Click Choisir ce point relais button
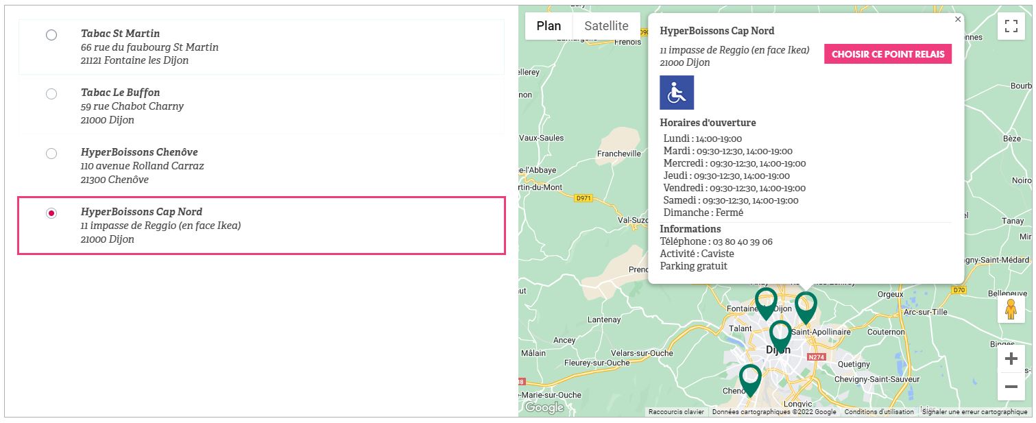Screen dimensions: 1036x423 pos(887,54)
